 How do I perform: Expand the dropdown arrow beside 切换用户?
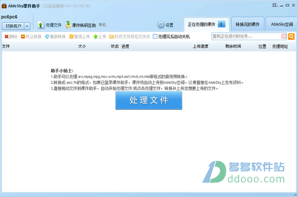click(x=27, y=26)
